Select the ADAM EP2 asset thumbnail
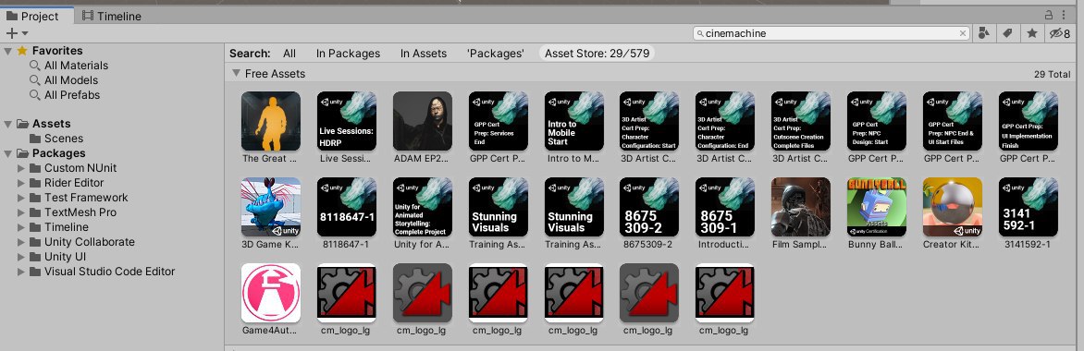 pyautogui.click(x=423, y=121)
